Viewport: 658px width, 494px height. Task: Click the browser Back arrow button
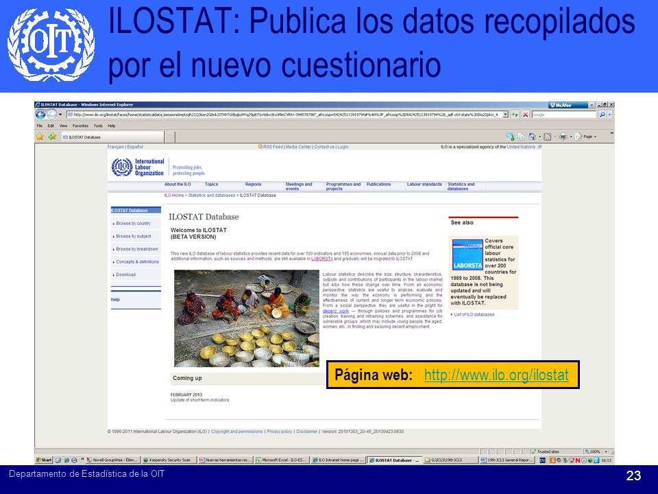[x=40, y=115]
